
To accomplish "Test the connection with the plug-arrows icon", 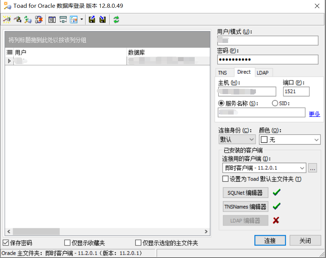I will coord(28,19).
